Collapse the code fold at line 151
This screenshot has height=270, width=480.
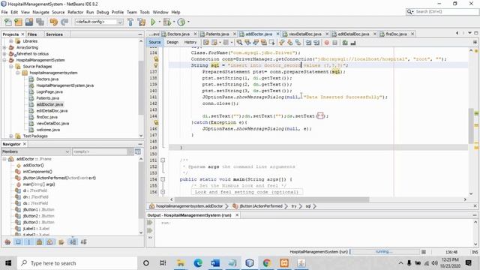point(163,160)
